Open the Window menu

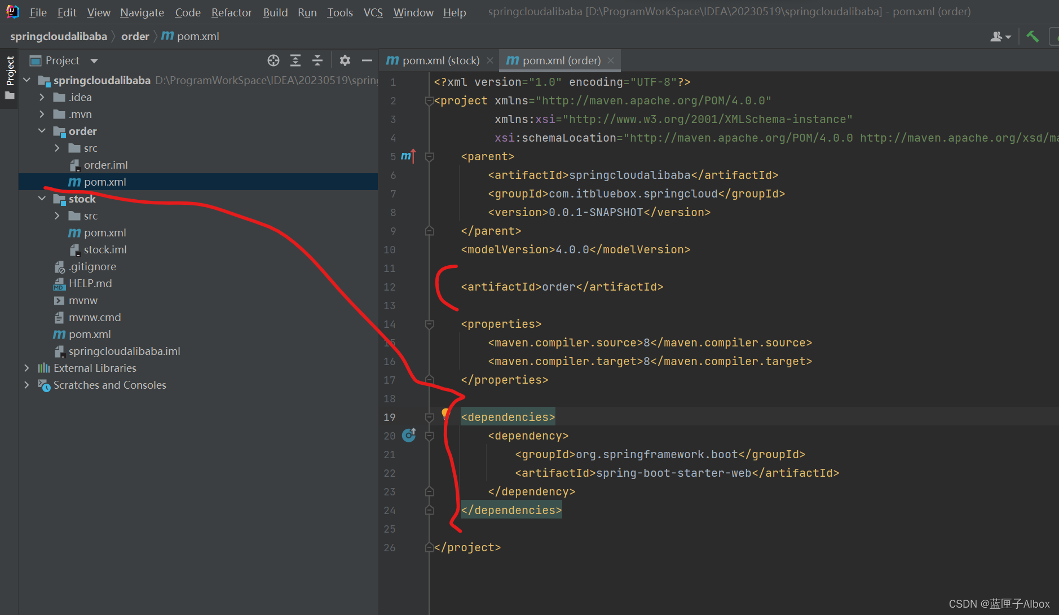(x=413, y=12)
